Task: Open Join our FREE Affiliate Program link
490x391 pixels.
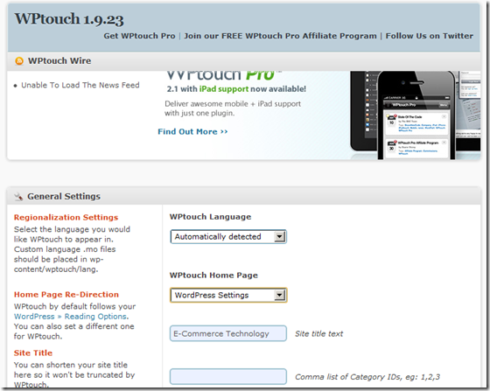Action: pyautogui.click(x=280, y=36)
